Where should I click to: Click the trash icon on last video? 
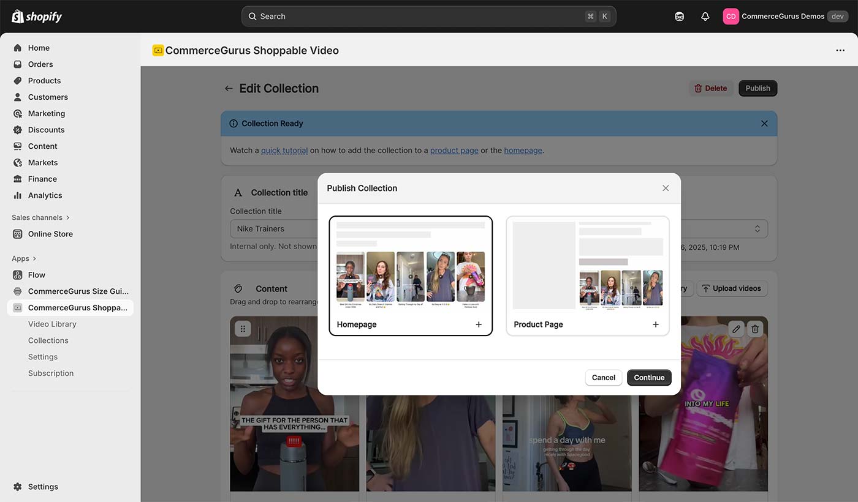point(755,329)
